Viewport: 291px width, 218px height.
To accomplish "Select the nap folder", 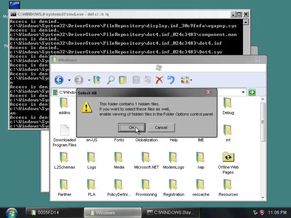I will point(201,161).
